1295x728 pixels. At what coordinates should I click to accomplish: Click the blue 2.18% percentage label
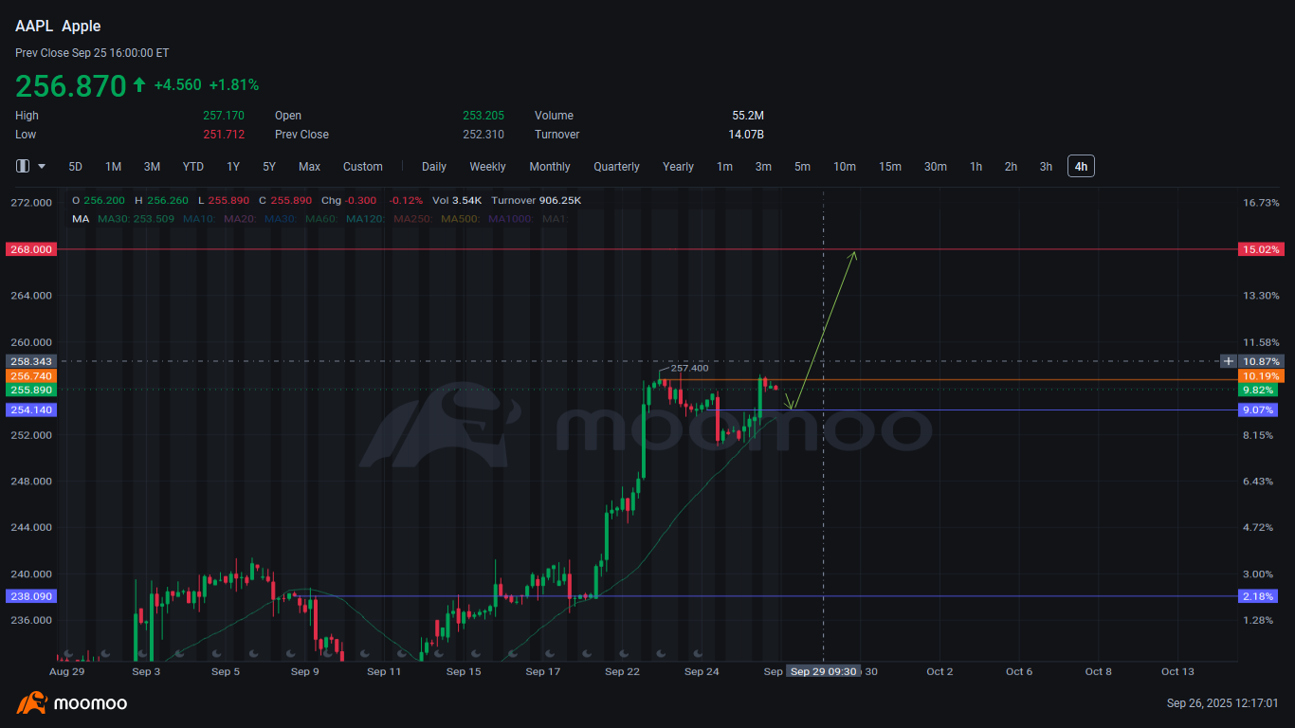click(x=1258, y=596)
